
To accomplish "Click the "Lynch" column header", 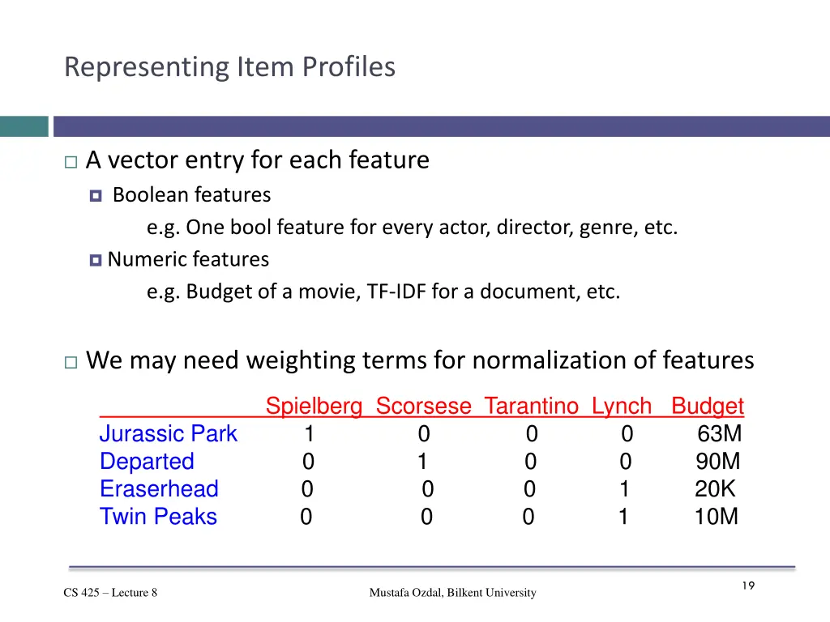I will [622, 407].
